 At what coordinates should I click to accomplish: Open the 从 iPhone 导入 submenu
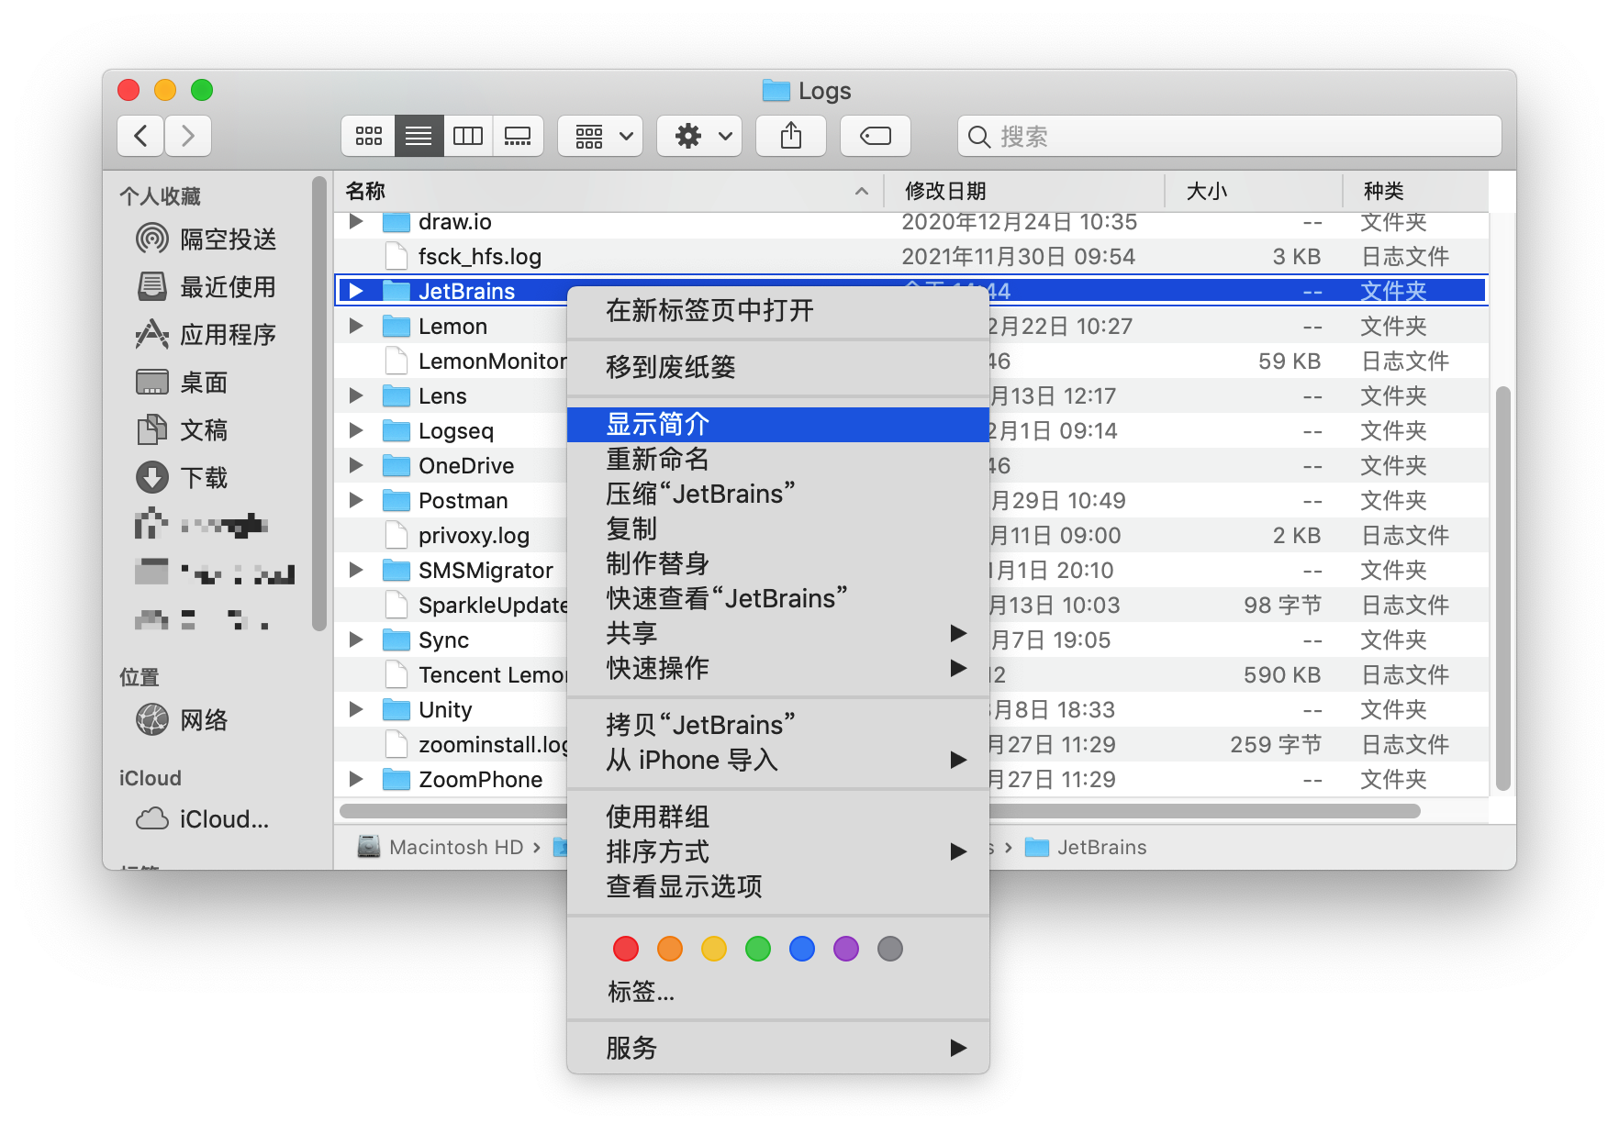778,760
